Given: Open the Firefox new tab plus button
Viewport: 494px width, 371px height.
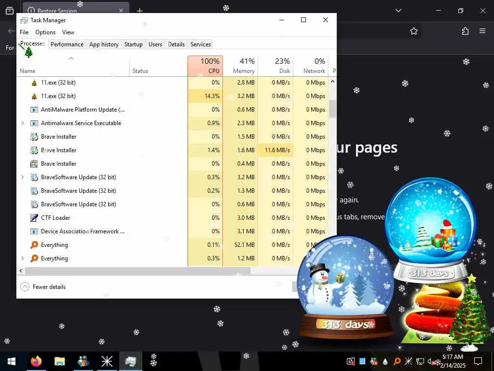Looking at the screenshot, I should (x=139, y=11).
